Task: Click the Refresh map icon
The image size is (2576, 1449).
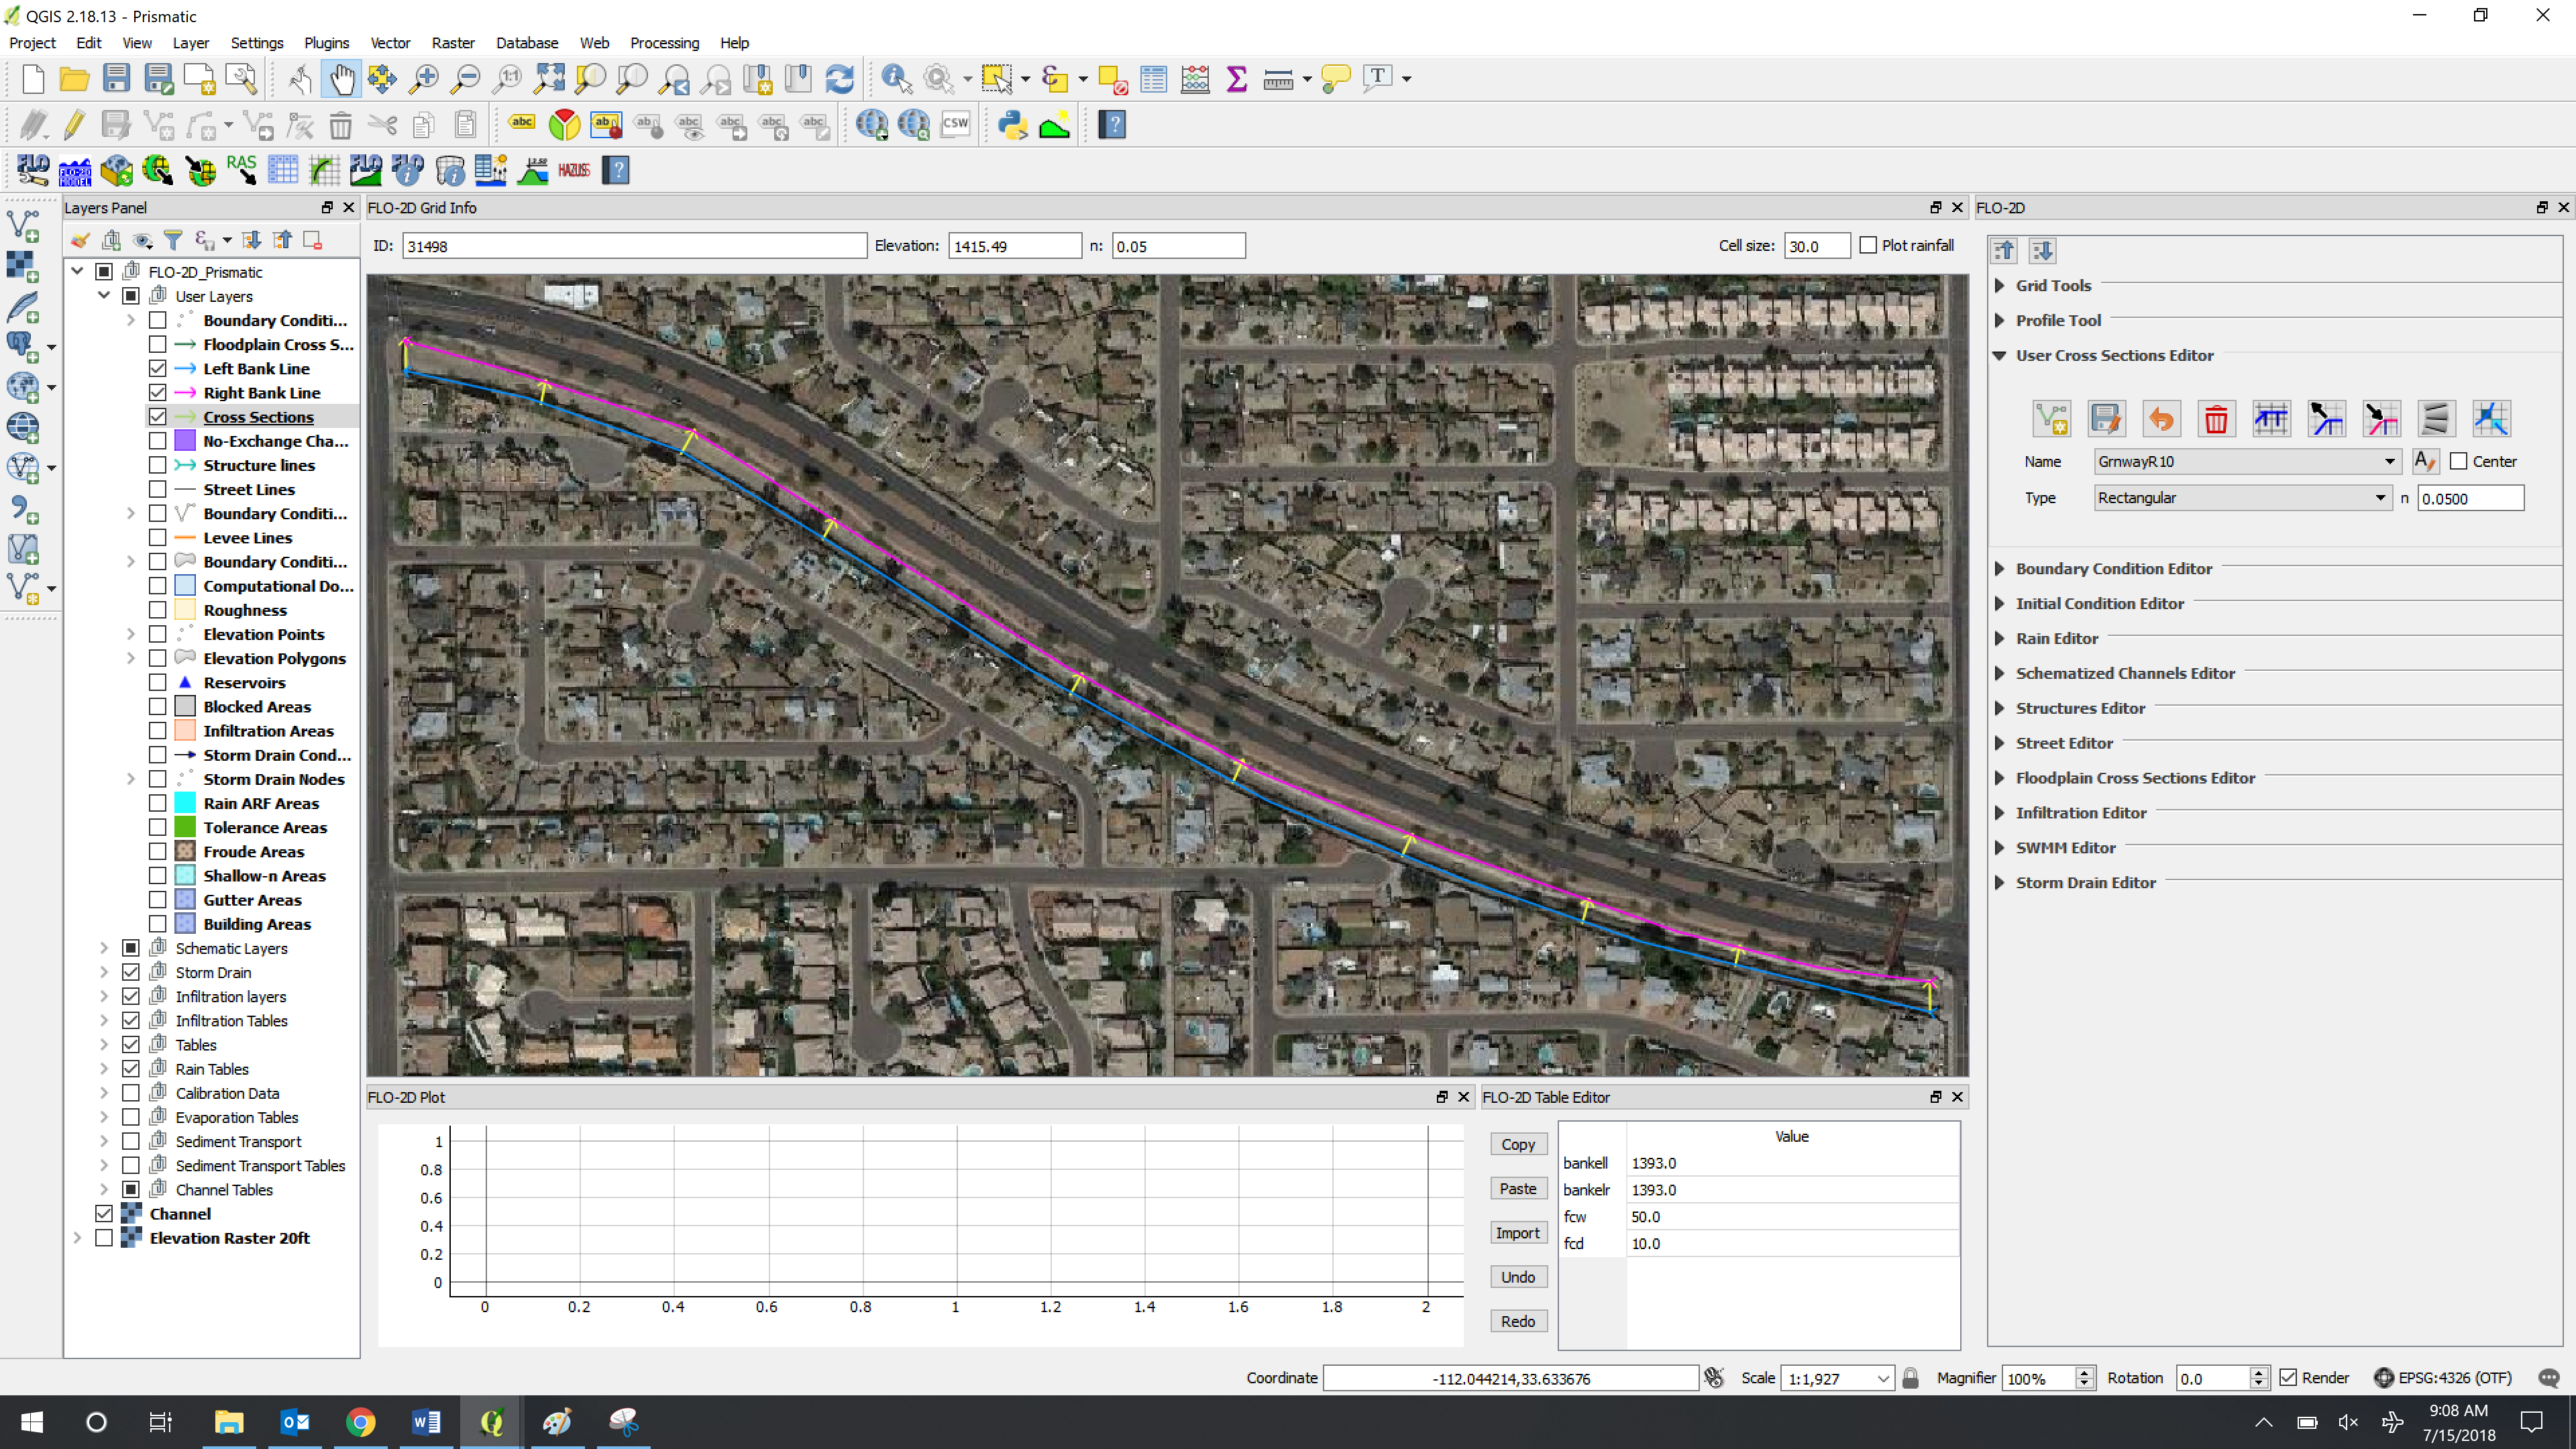Action: click(839, 78)
